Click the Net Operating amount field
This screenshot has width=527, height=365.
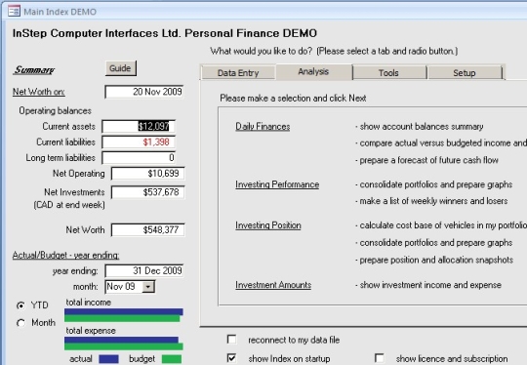148,174
